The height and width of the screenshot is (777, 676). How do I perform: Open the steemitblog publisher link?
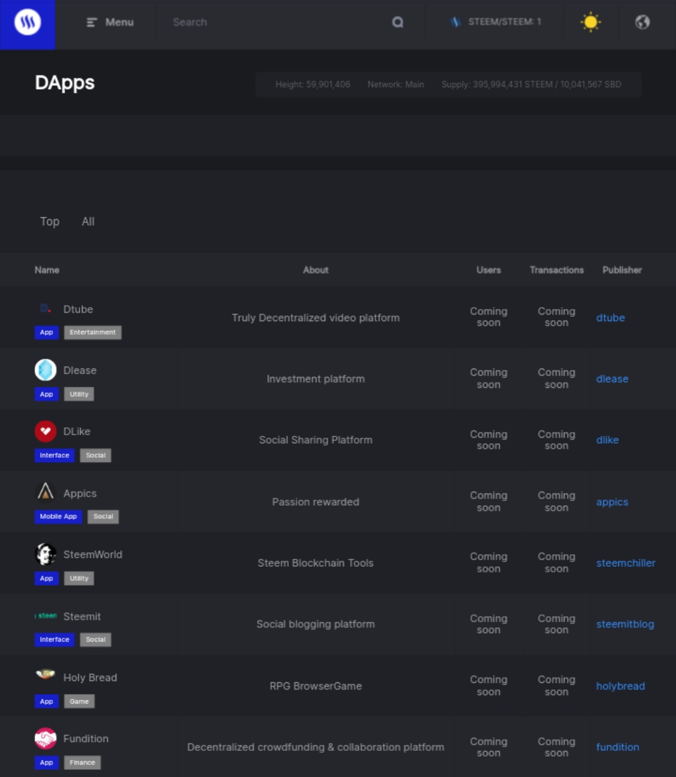coord(625,624)
